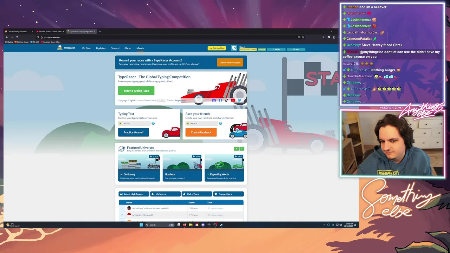
Task: Click the TypeRacer typewriter logo
Action: (x=60, y=48)
